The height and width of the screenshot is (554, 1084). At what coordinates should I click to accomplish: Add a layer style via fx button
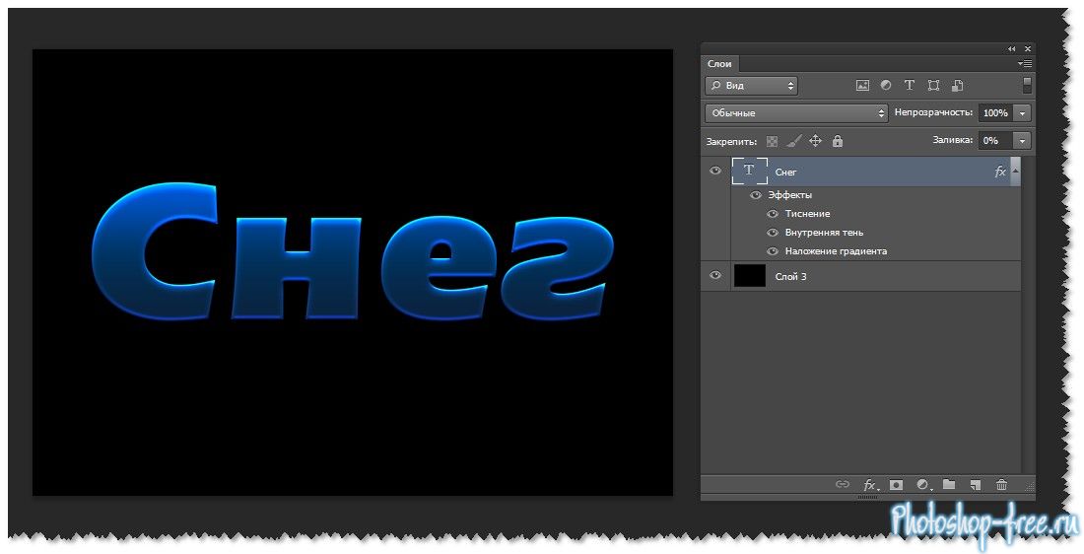pos(870,485)
